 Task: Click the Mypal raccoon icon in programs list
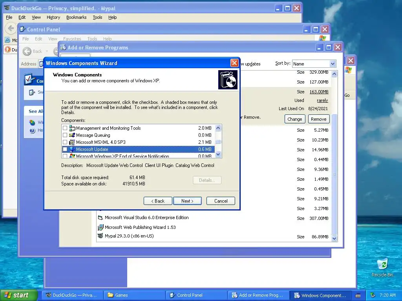point(100,236)
